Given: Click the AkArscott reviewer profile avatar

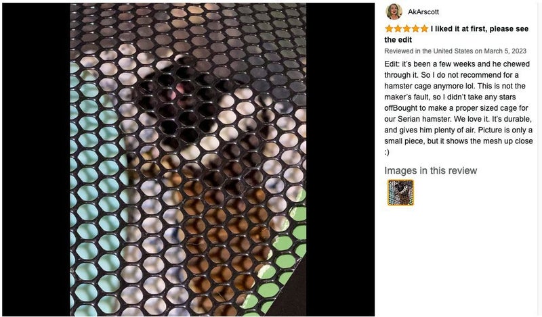Looking at the screenshot, I should click(394, 11).
